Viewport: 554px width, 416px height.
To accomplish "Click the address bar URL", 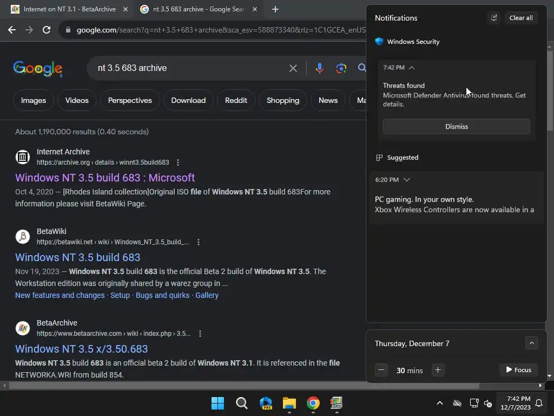I will pos(221,30).
